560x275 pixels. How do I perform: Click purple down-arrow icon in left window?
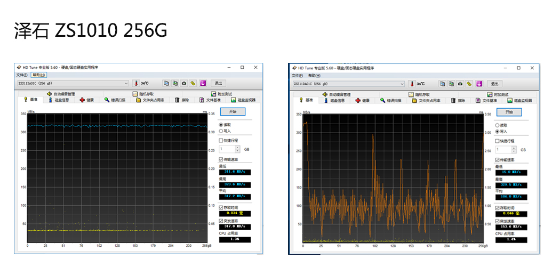203,83
